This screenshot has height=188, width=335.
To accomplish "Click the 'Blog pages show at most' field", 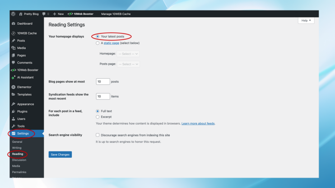I will 103,82.
